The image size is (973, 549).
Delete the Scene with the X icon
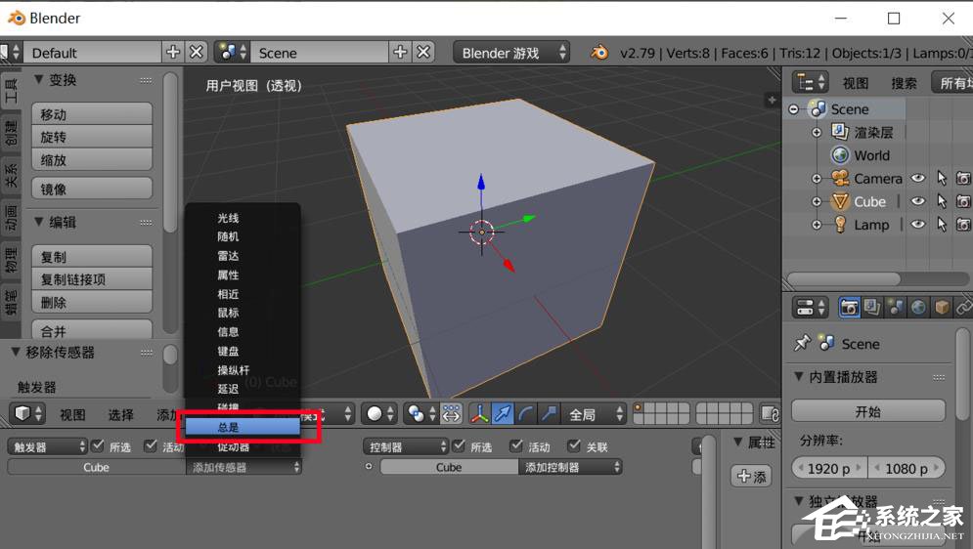click(x=423, y=53)
